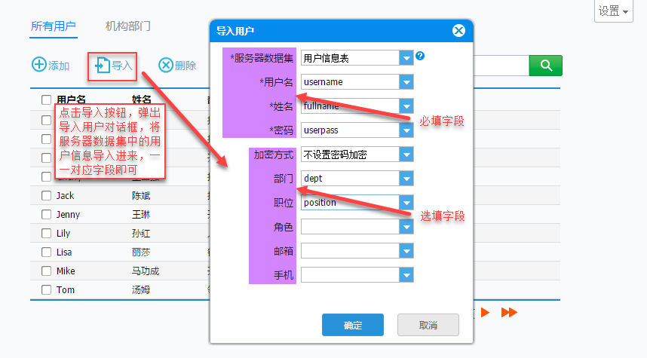
Task: Click the 取消 cancel button
Action: 428,325
